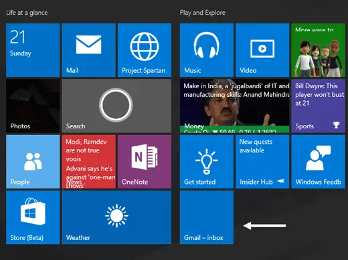Open the Video tile
Viewport: 348px width, 260px height.
click(x=262, y=50)
